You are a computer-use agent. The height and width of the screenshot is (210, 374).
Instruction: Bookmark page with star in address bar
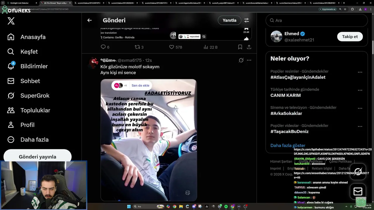[345, 9]
